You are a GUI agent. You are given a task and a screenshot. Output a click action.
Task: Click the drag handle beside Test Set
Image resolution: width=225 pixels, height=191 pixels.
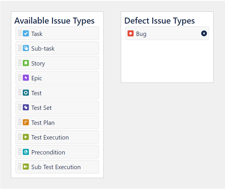click(x=20, y=107)
